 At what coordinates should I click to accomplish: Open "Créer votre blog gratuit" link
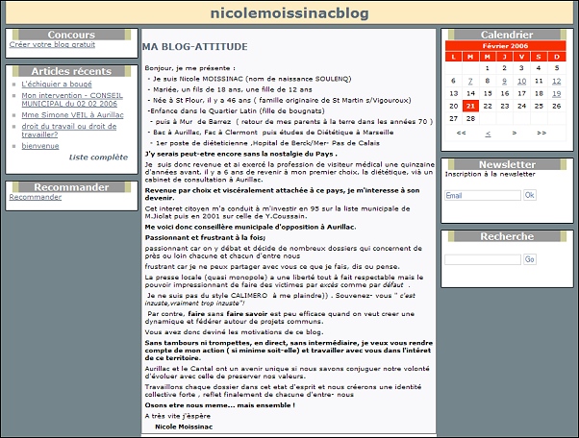(x=52, y=45)
